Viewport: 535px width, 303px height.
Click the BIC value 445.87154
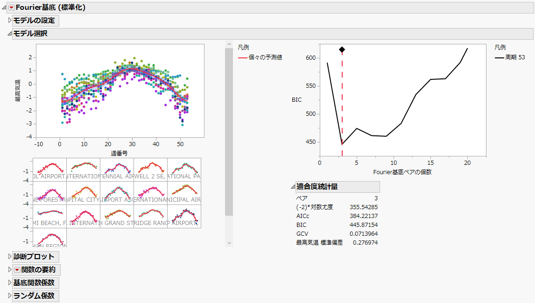[x=363, y=225]
